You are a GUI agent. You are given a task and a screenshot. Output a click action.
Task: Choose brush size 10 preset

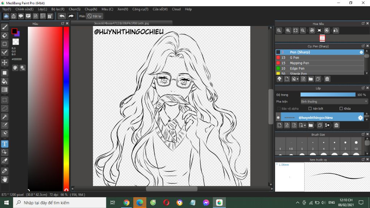tap(356, 144)
